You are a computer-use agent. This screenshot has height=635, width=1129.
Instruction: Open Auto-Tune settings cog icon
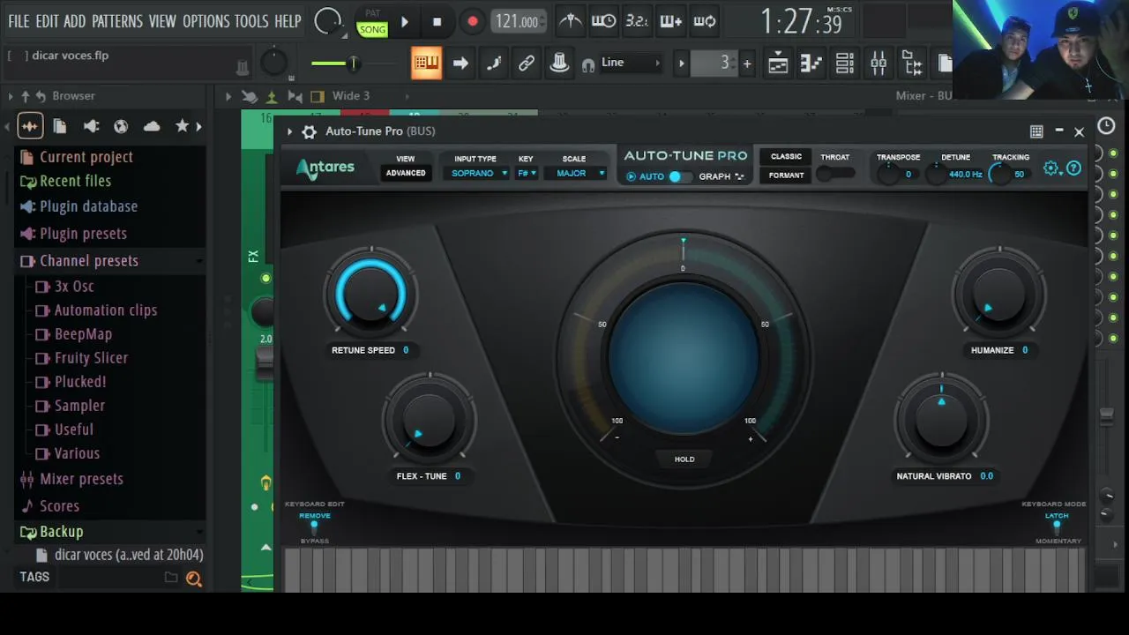(1051, 168)
